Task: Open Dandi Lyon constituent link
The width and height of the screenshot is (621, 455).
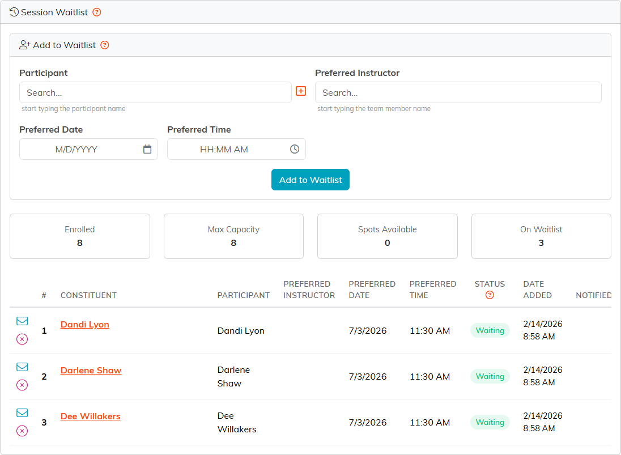Action: coord(85,325)
